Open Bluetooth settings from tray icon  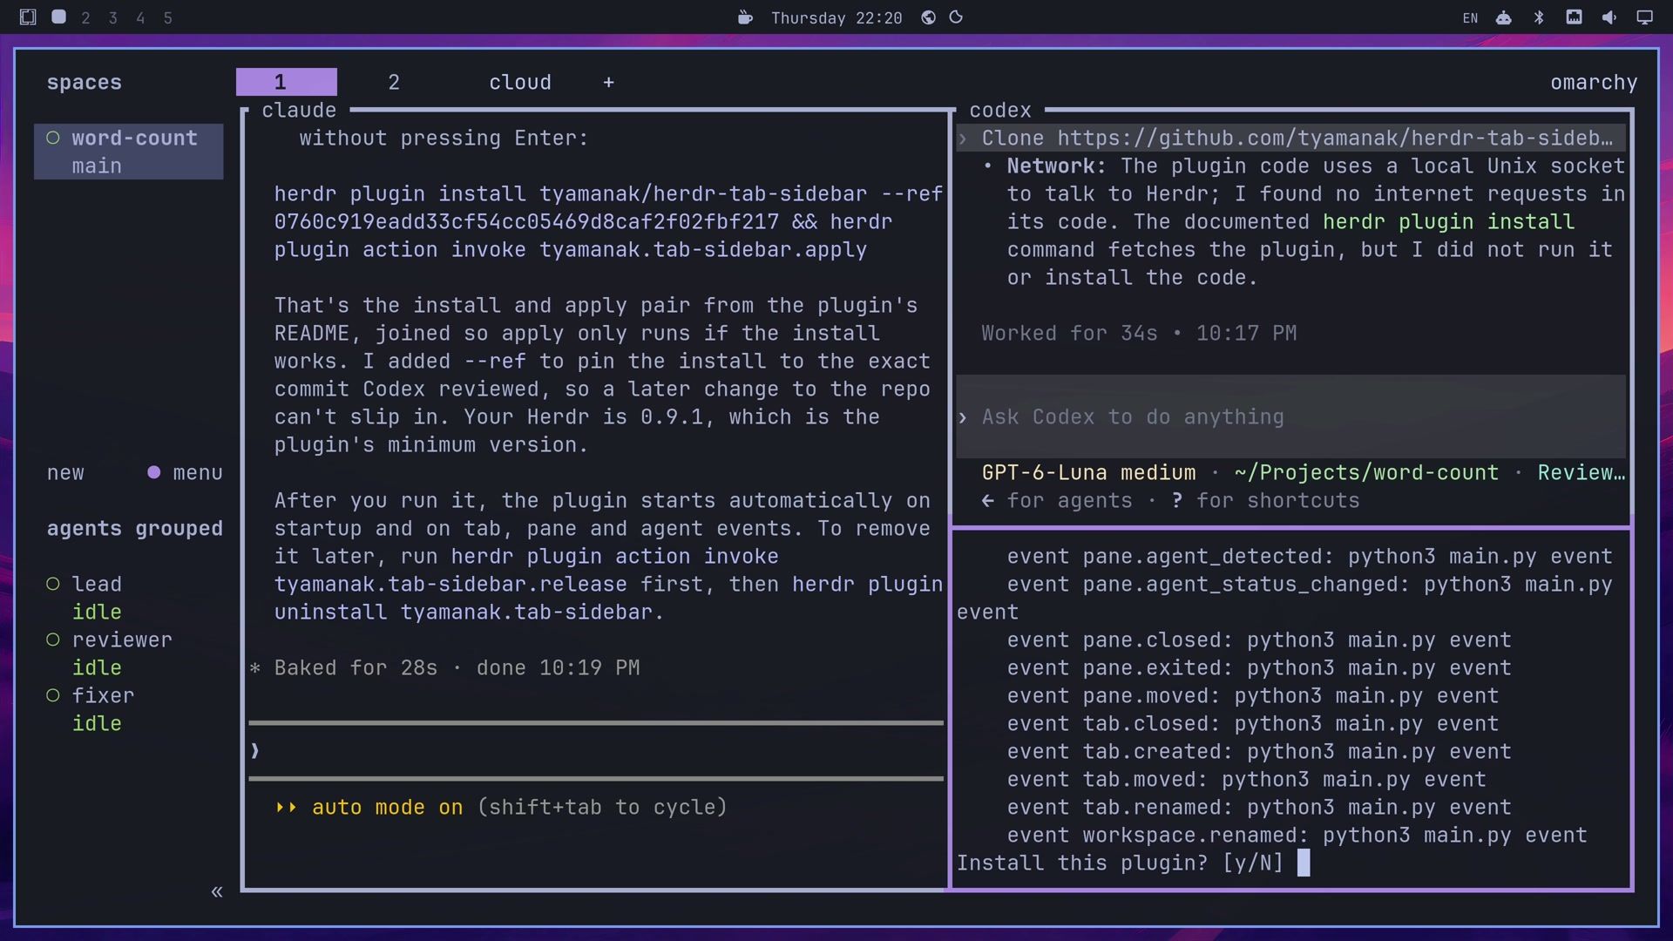tap(1539, 17)
